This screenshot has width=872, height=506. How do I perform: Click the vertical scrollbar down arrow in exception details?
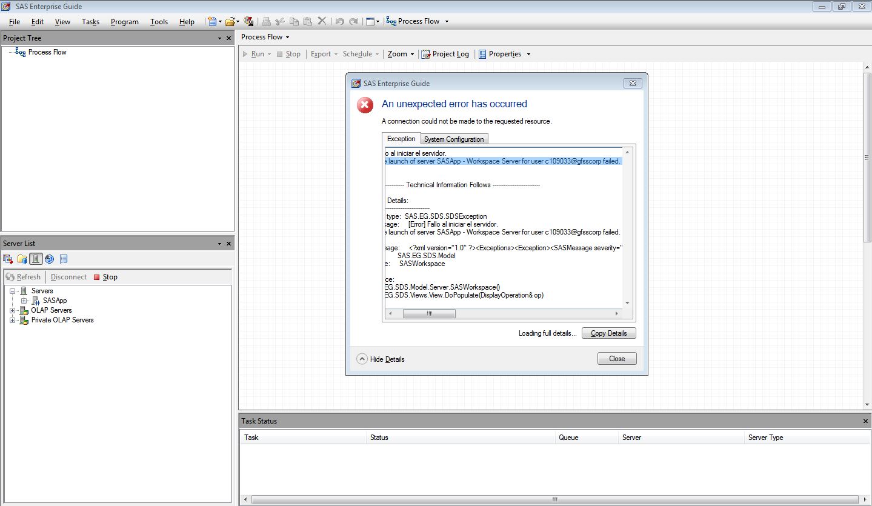click(x=627, y=303)
